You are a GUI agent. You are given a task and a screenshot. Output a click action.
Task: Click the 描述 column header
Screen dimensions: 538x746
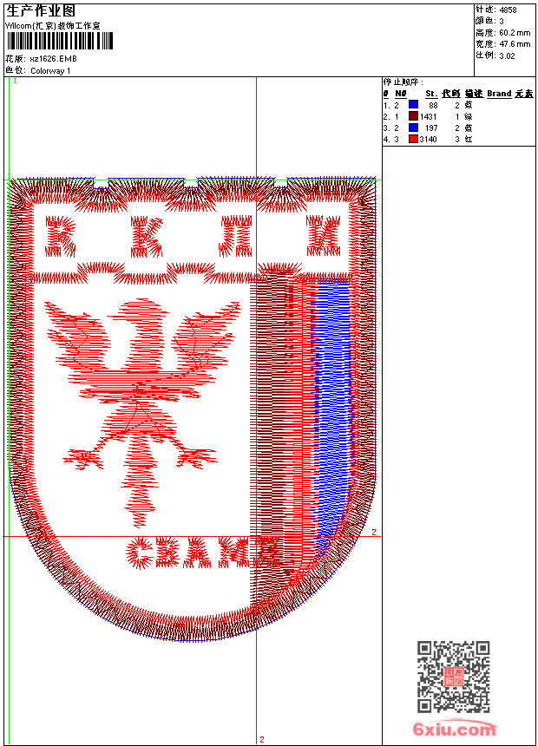474,94
